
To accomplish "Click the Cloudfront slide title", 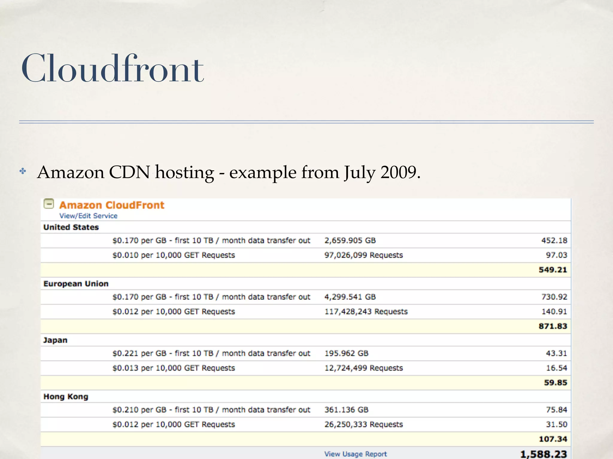I will (113, 69).
